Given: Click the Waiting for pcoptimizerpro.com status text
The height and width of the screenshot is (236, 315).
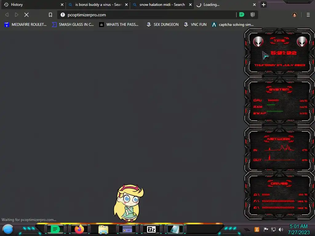Looking at the screenshot, I should 29,220.
